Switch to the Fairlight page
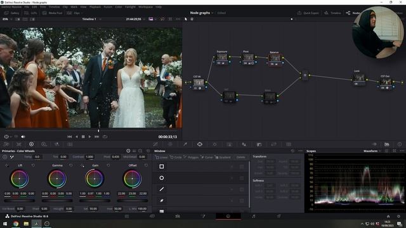This screenshot has height=228, width=406. (254, 216)
